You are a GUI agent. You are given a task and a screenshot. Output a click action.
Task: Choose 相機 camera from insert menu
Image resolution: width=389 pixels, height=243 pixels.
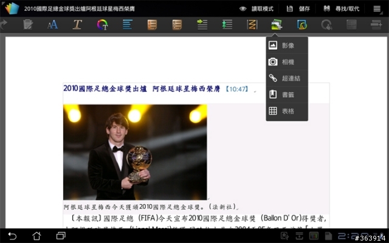click(287, 62)
